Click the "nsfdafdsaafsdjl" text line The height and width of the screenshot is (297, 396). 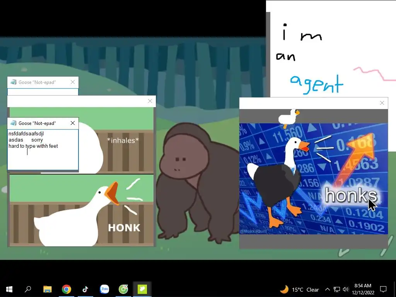26,133
